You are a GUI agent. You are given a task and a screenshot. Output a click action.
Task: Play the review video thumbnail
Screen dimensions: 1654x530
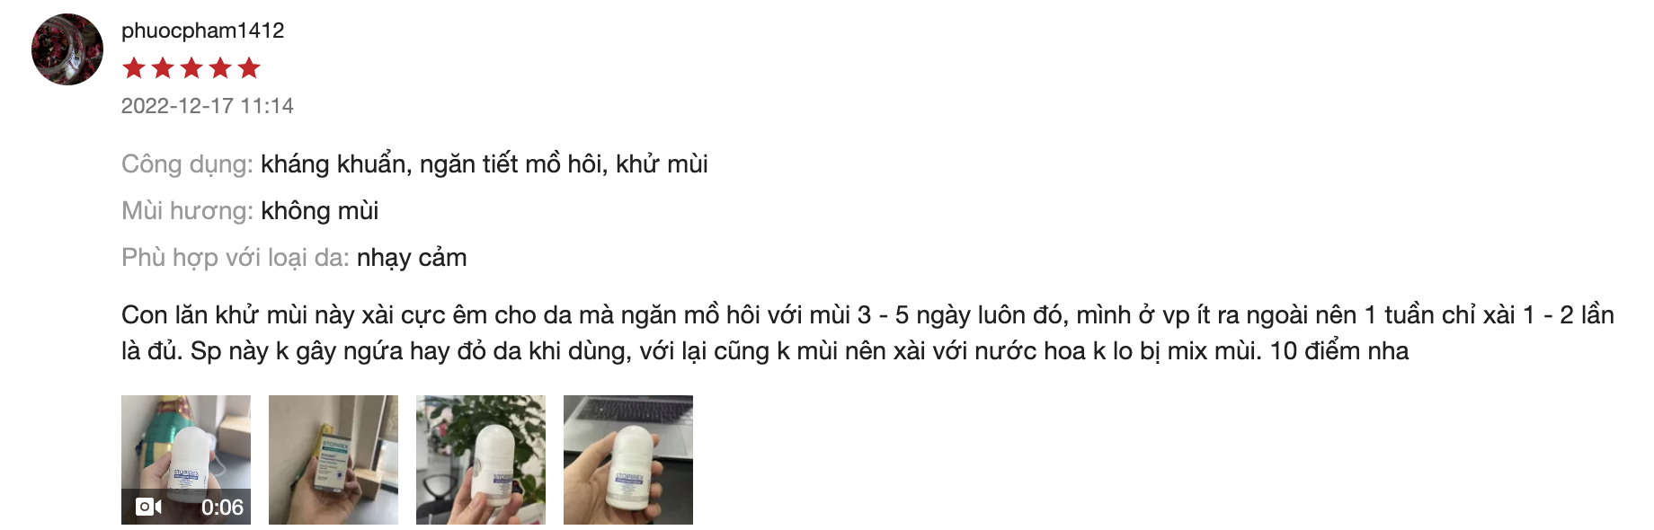(186, 460)
